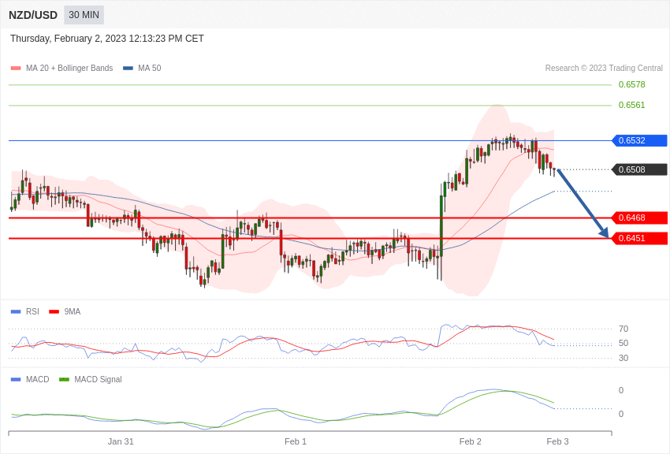Screen dimensions: 670x454
Task: Click the 0.6561 resistance level label
Action: click(x=631, y=105)
